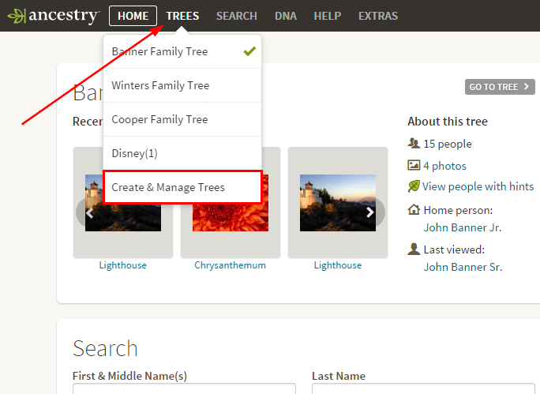This screenshot has height=394, width=540.
Task: Open the DNA navigation menu
Action: tap(285, 16)
